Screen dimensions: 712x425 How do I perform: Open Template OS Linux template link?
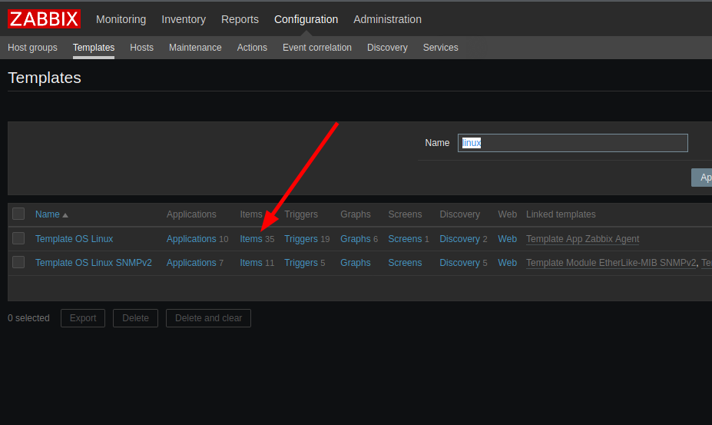[x=74, y=239]
